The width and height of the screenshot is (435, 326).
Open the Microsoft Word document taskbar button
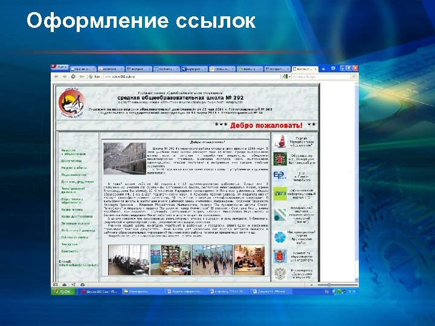271,292
